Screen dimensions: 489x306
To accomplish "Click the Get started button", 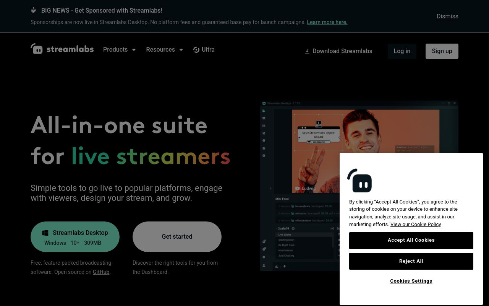I will [177, 237].
